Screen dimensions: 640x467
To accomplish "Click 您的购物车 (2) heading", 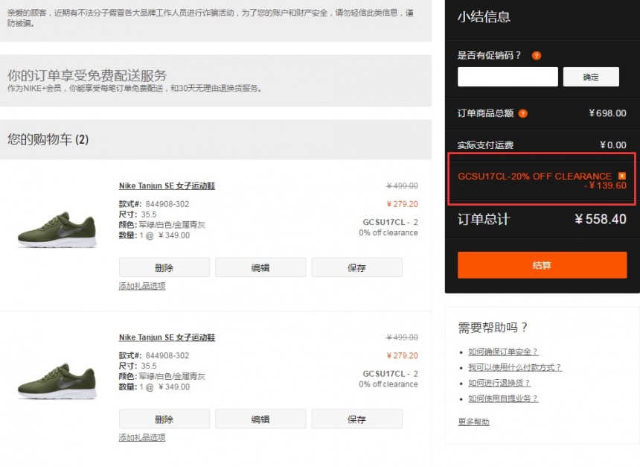I will 48,139.
